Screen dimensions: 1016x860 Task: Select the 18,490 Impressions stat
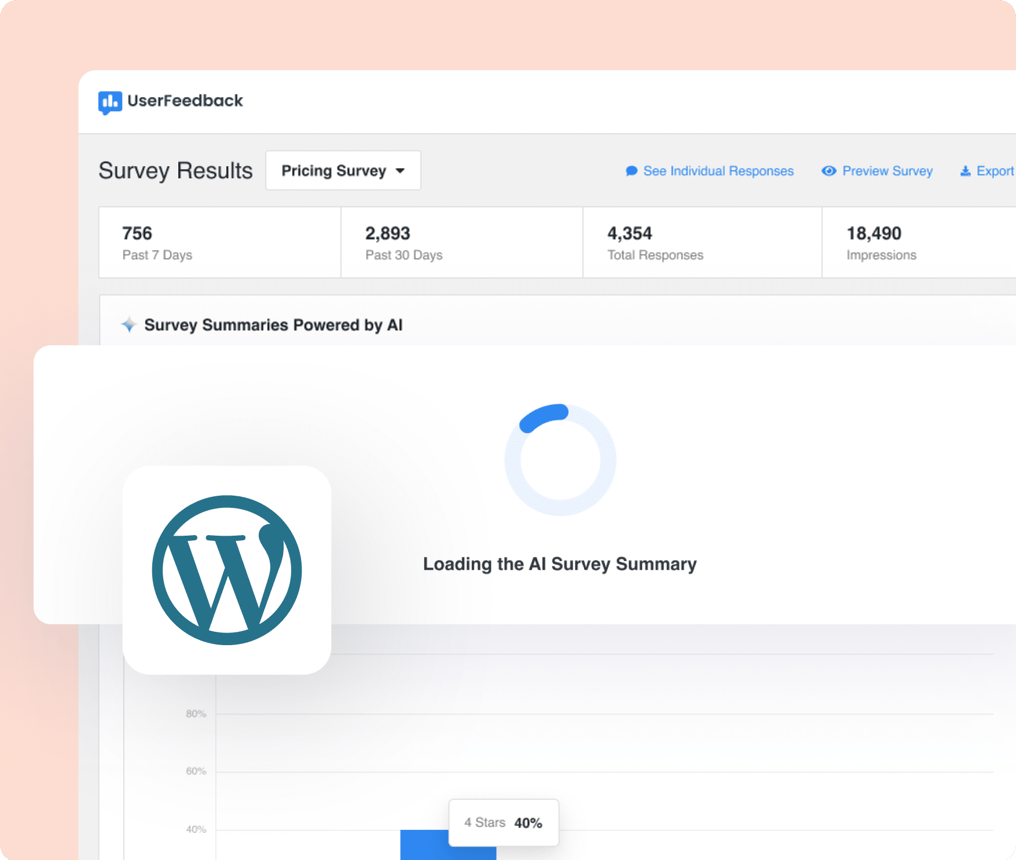click(x=919, y=243)
